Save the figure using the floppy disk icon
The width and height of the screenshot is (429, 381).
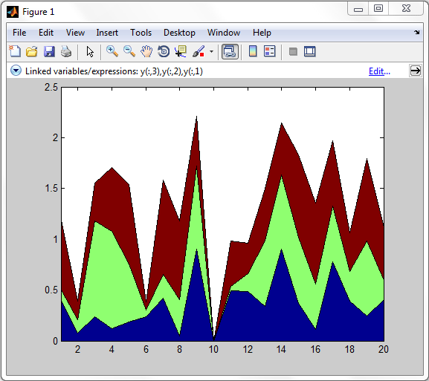(49, 51)
